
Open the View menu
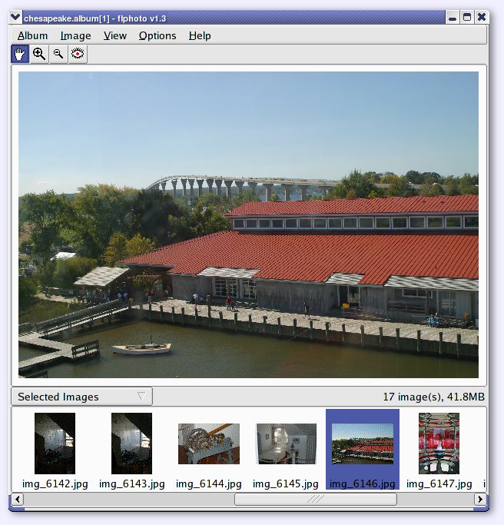[x=114, y=35]
